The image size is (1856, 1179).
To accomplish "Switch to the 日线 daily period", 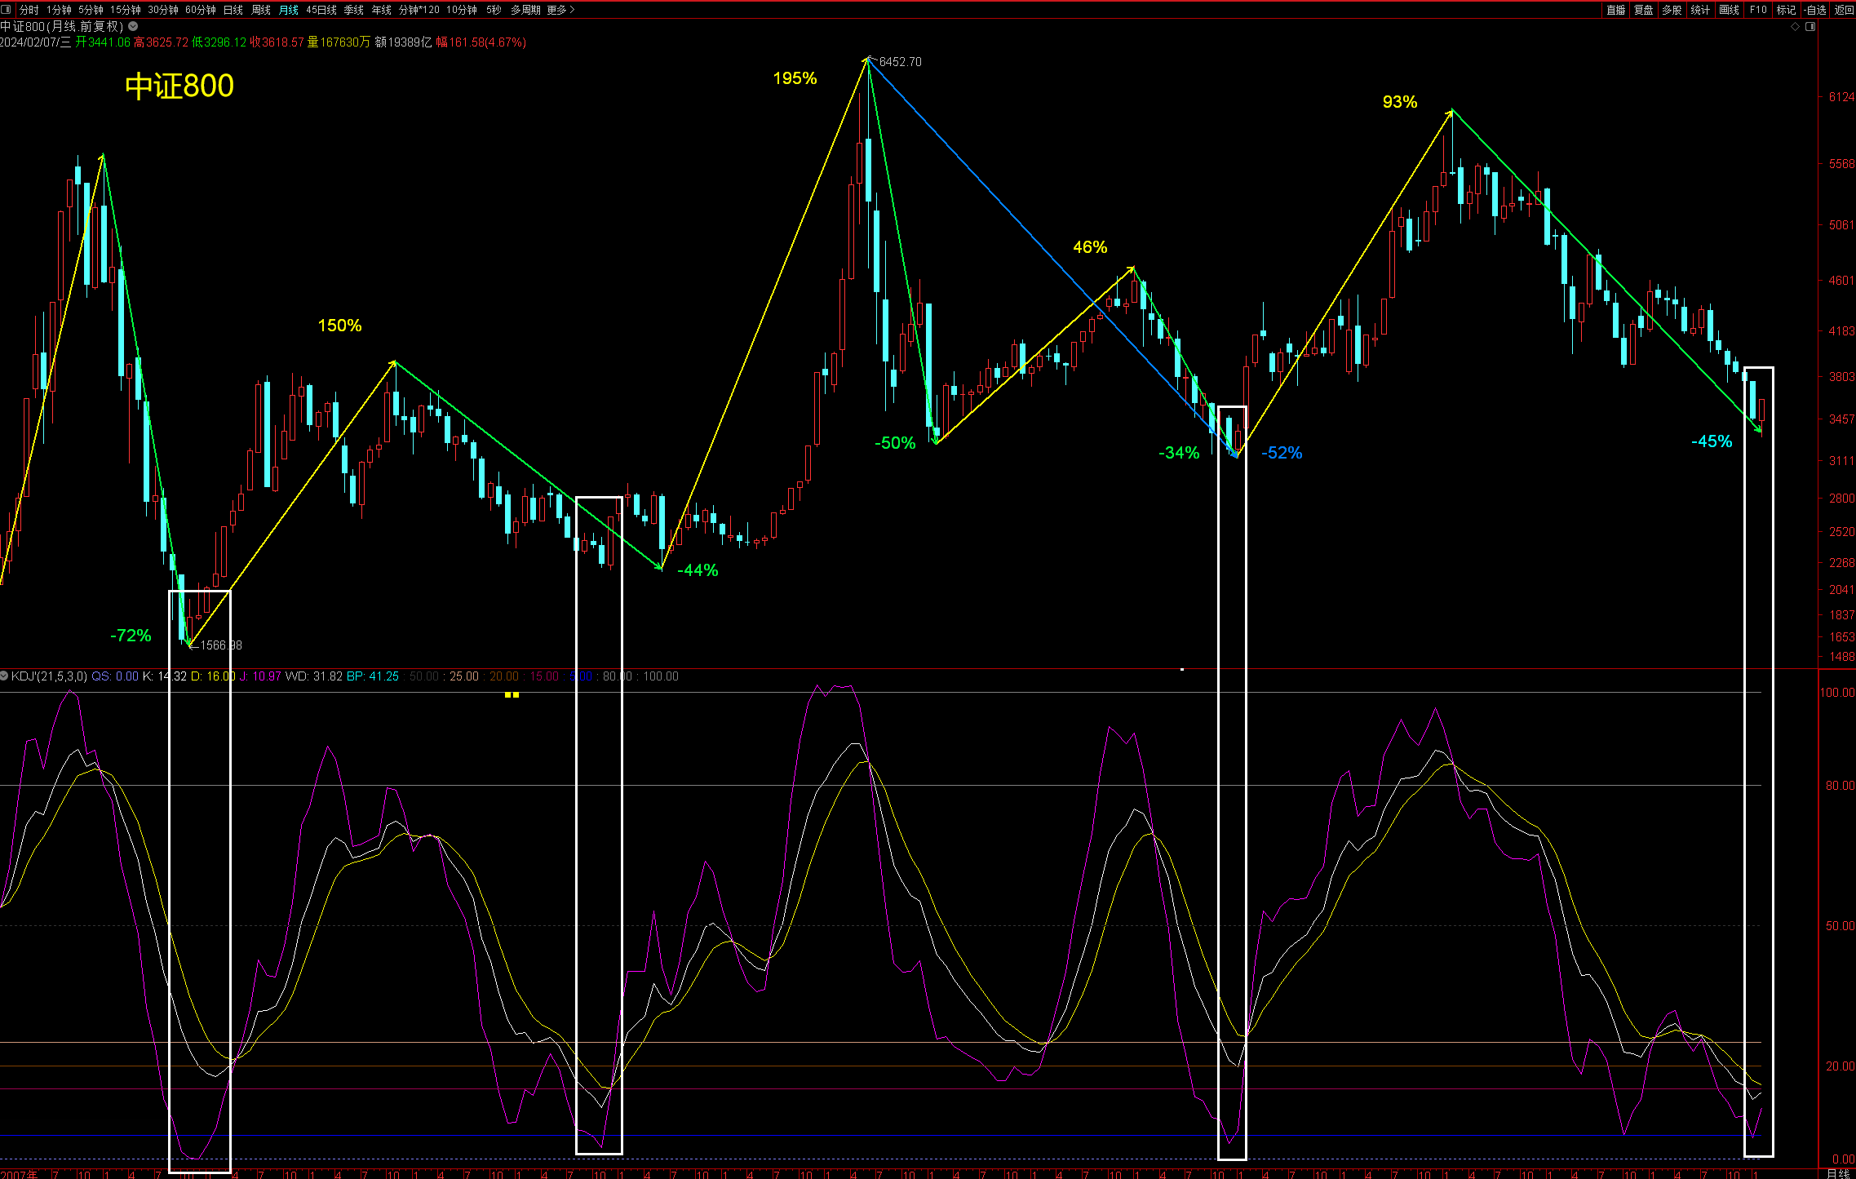I will pos(233,10).
